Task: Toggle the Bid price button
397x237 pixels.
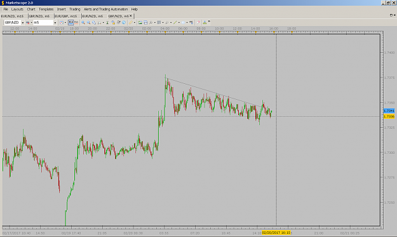Action: (71, 22)
